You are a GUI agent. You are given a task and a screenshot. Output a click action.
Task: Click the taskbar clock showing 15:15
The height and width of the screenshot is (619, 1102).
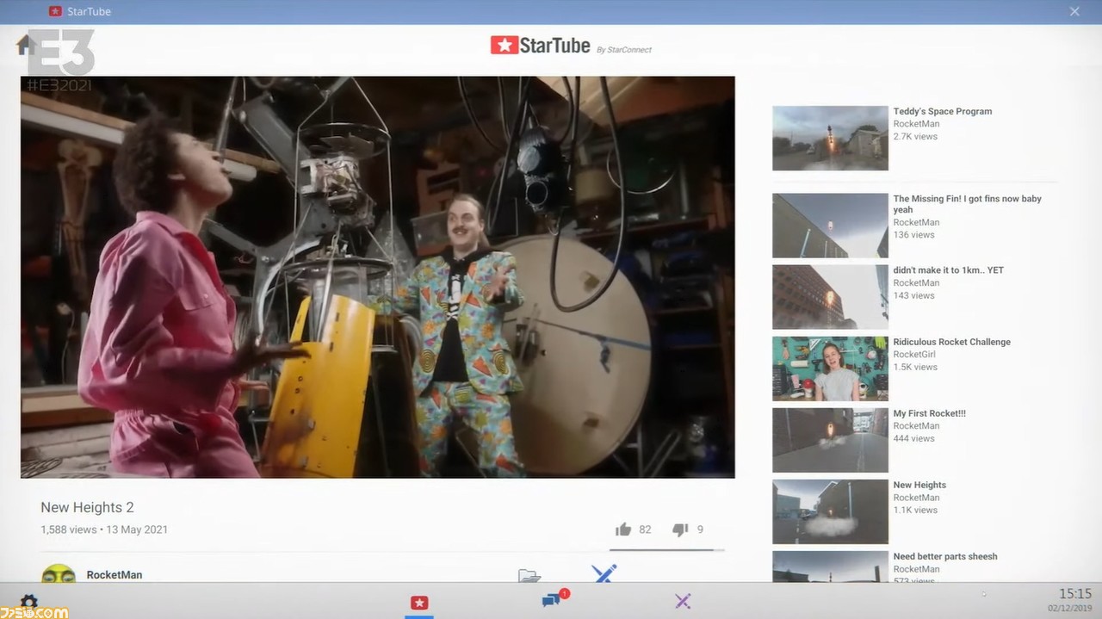point(1074,594)
